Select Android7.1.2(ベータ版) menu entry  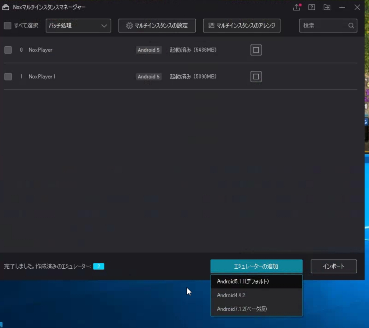257,309
